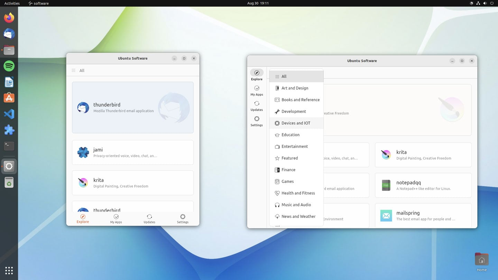
Task: Click the notepadqq app icon
Action: (x=386, y=185)
